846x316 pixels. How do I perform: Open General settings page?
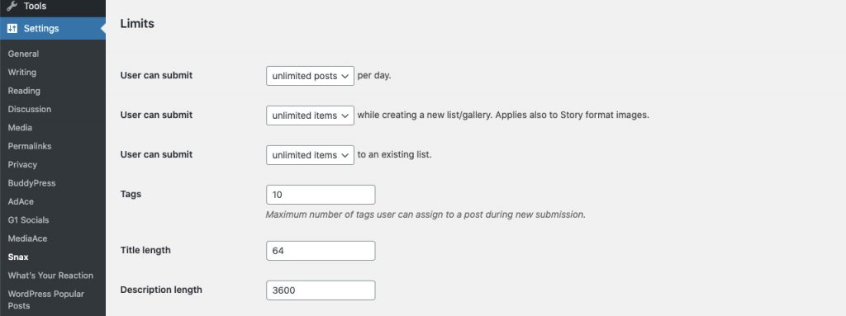[x=23, y=54]
